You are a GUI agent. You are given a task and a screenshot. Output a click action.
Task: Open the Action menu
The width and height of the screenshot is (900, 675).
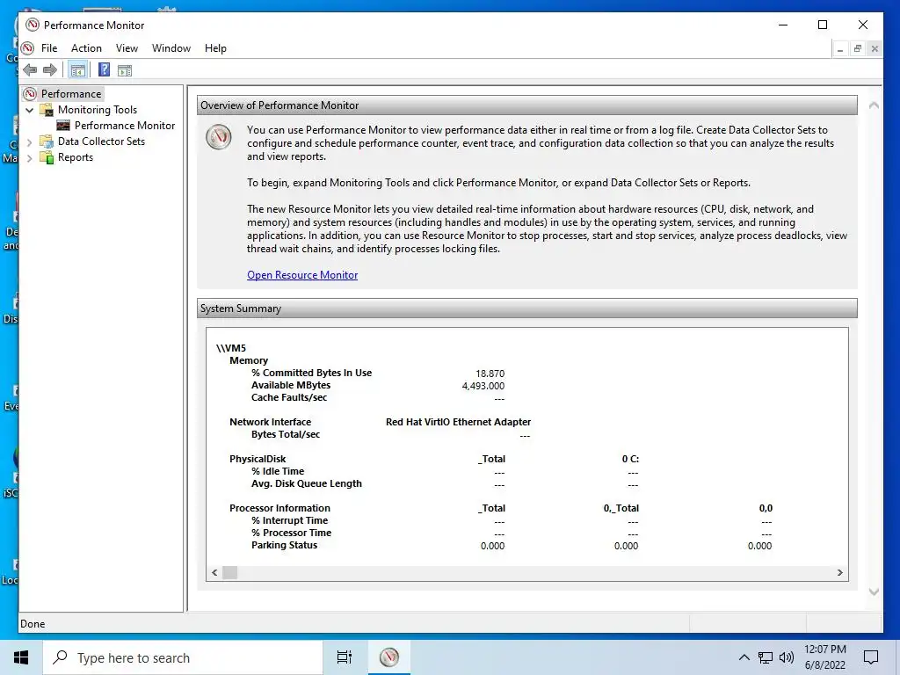[x=86, y=48]
